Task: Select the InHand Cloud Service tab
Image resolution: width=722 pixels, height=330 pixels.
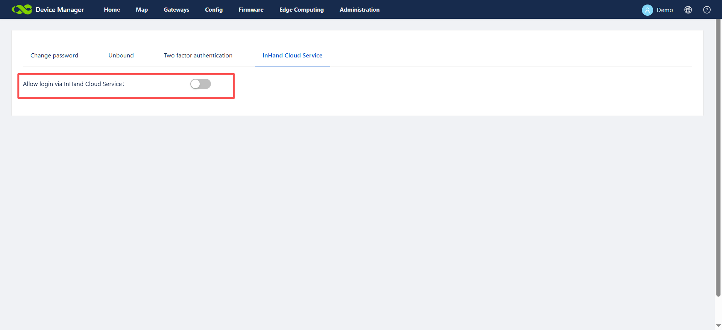Action: pos(292,56)
